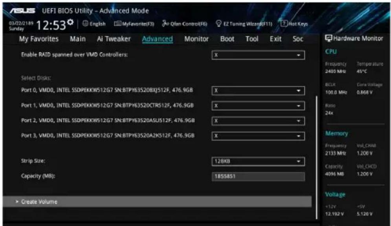Click the globe language icon
Screen dimensions: 391x226
pos(85,24)
